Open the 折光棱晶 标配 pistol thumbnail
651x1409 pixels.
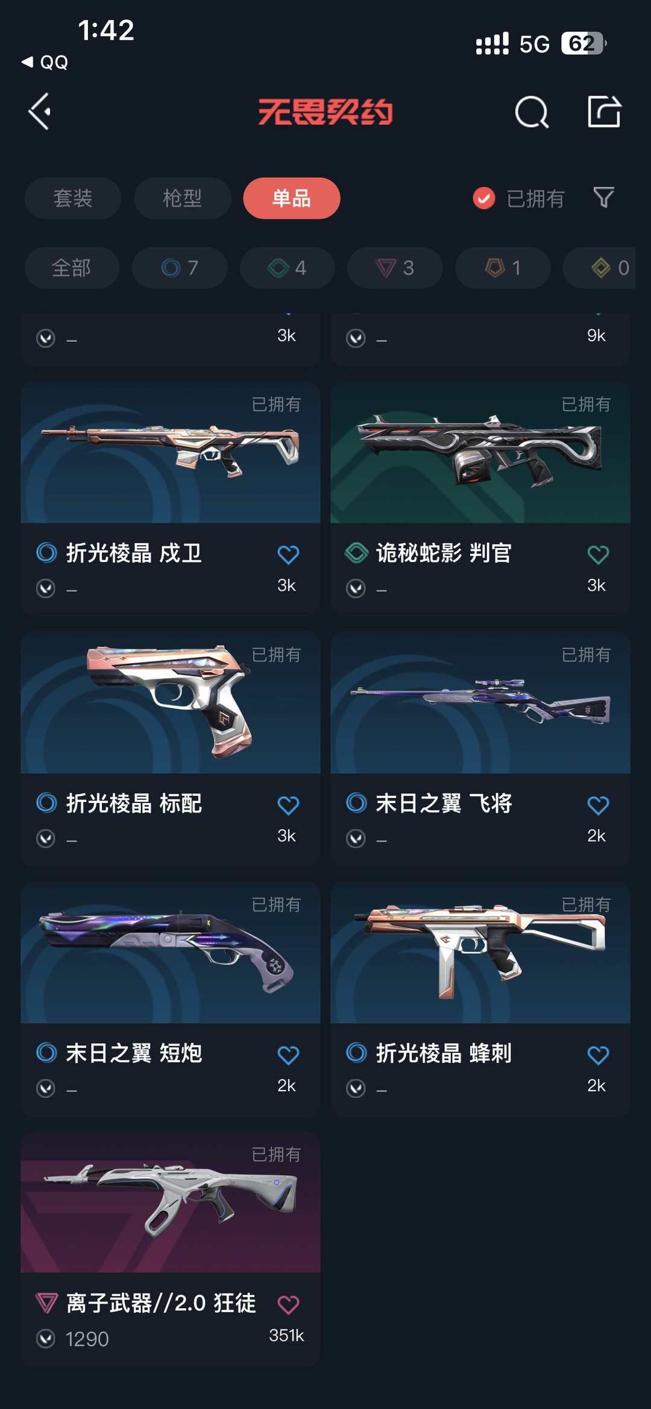click(171, 702)
